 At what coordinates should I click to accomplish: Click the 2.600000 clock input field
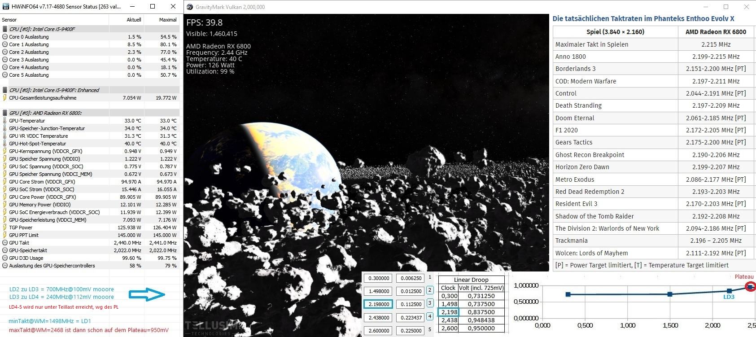(378, 330)
